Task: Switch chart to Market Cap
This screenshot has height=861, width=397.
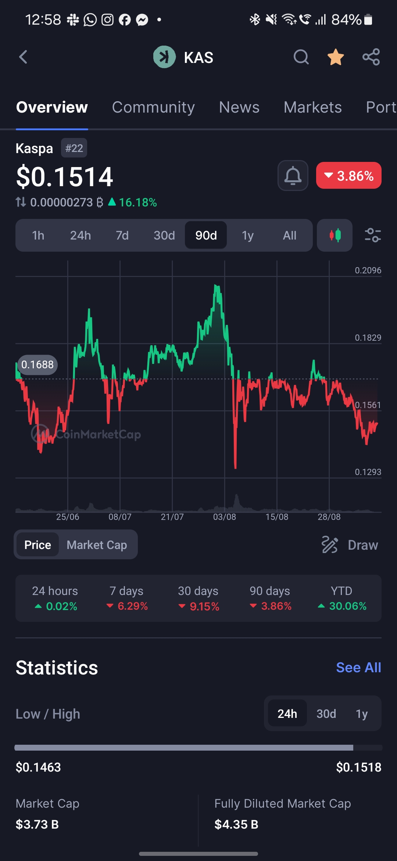Action: (x=97, y=545)
